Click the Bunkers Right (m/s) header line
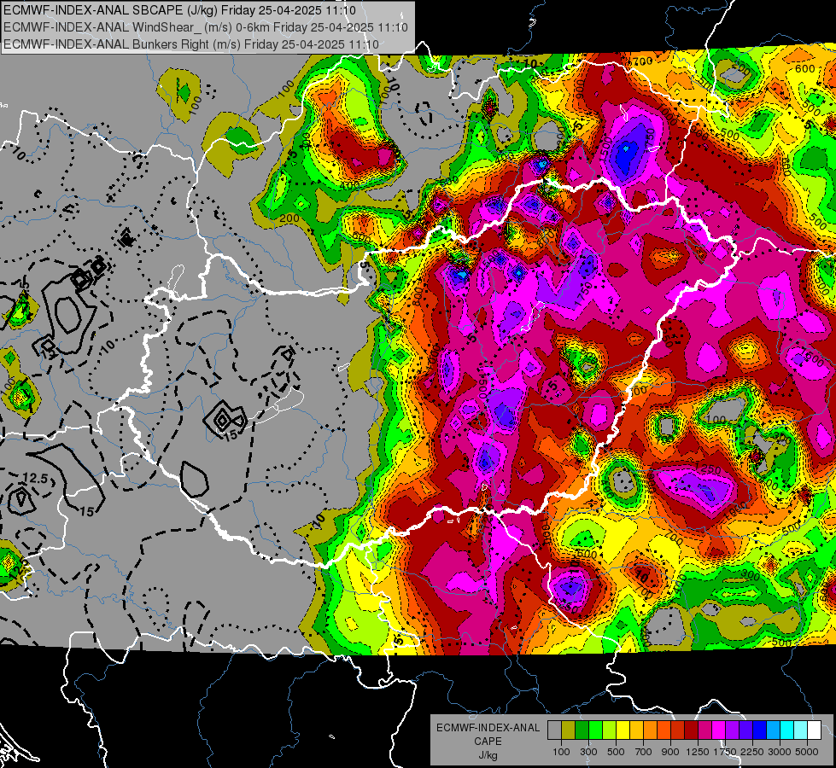 pyautogui.click(x=191, y=44)
